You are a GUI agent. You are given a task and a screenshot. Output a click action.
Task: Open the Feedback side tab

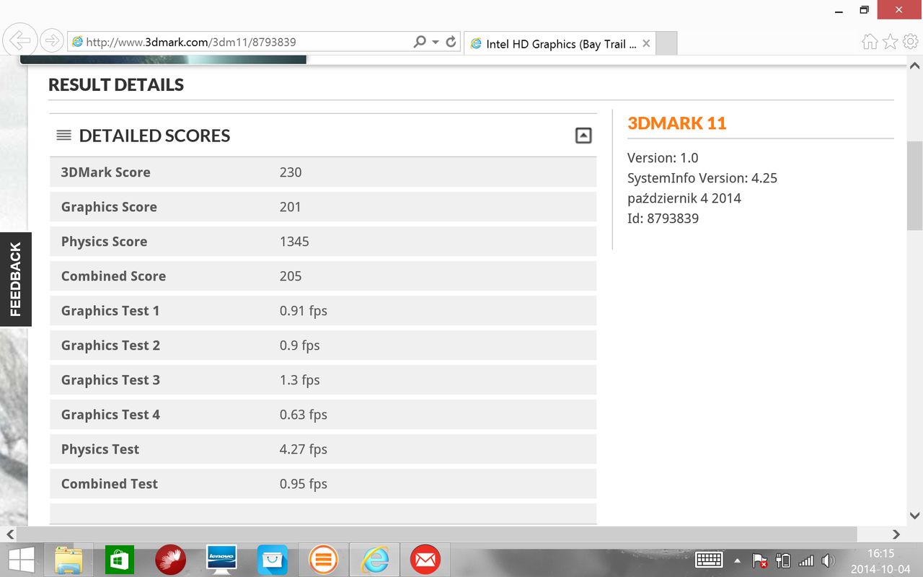(15, 279)
